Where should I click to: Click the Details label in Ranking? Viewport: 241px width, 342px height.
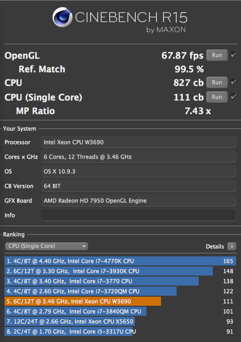click(x=215, y=246)
